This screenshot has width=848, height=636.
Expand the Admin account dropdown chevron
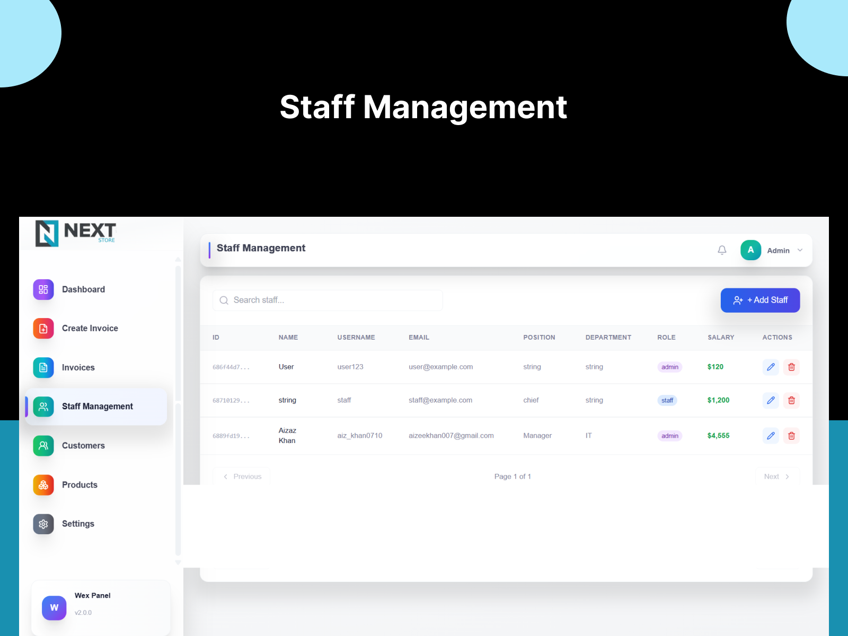tap(800, 250)
